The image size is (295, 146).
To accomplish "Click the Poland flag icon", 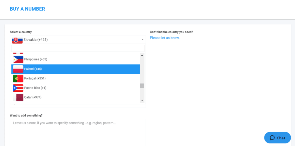I will (x=18, y=69).
